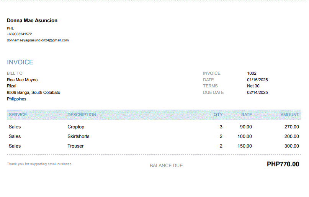Click the thank you footer note
The height and width of the screenshot is (197, 309).
click(39, 164)
